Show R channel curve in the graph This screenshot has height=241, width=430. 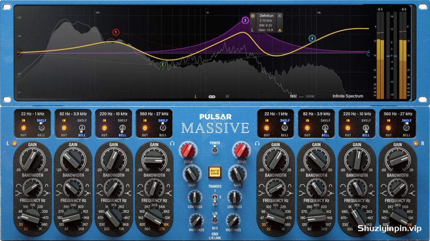coord(227,97)
